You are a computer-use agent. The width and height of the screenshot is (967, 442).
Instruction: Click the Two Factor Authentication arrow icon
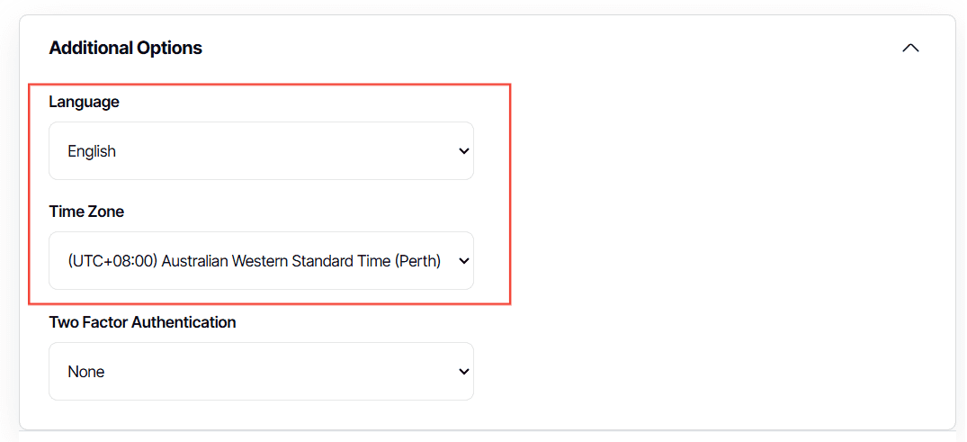464,372
